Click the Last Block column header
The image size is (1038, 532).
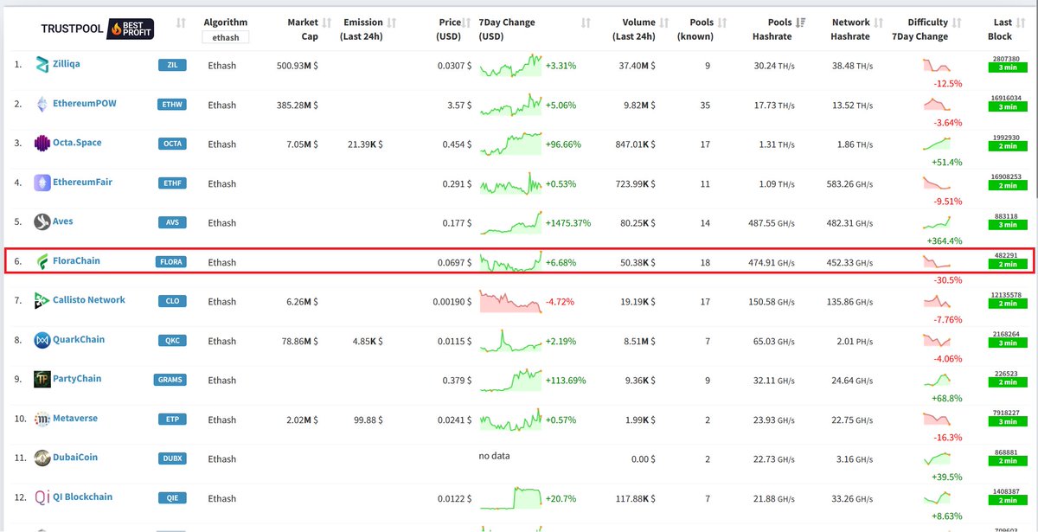pos(1000,29)
